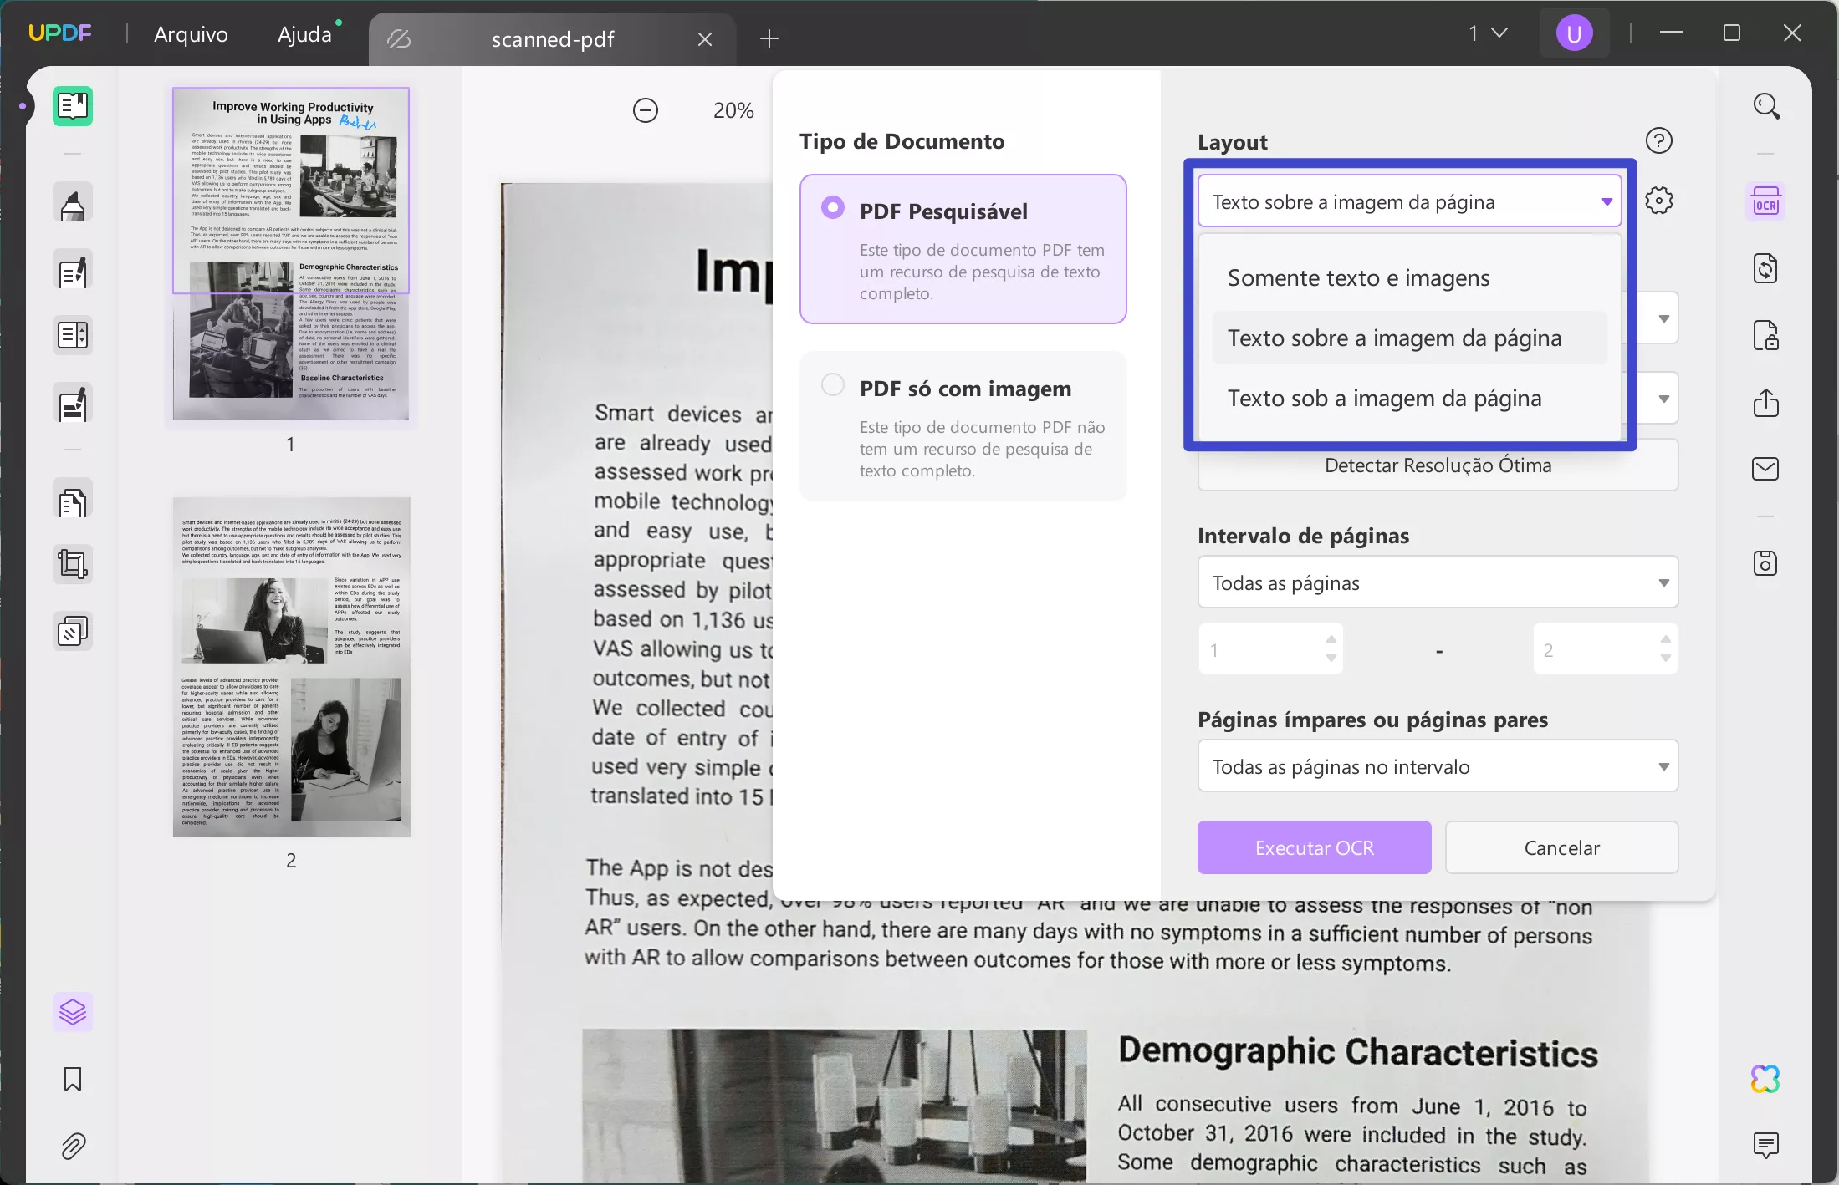Open the search panel on the right

(1767, 106)
